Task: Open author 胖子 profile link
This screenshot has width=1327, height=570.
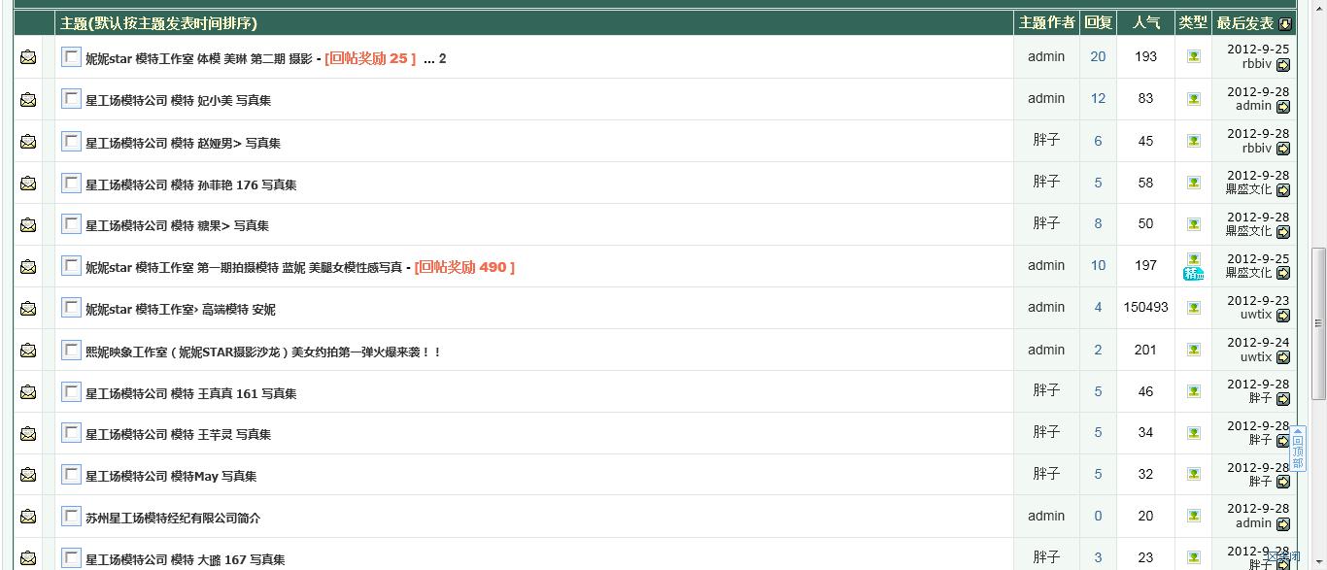Action: (1046, 140)
